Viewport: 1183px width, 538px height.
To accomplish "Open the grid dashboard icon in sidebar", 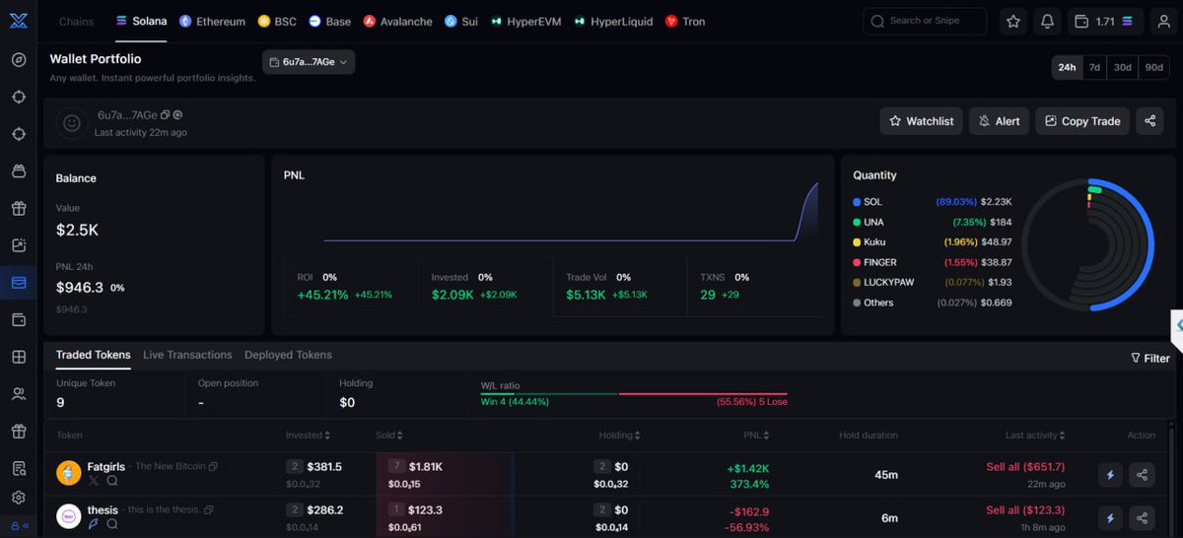I will pyautogui.click(x=19, y=357).
